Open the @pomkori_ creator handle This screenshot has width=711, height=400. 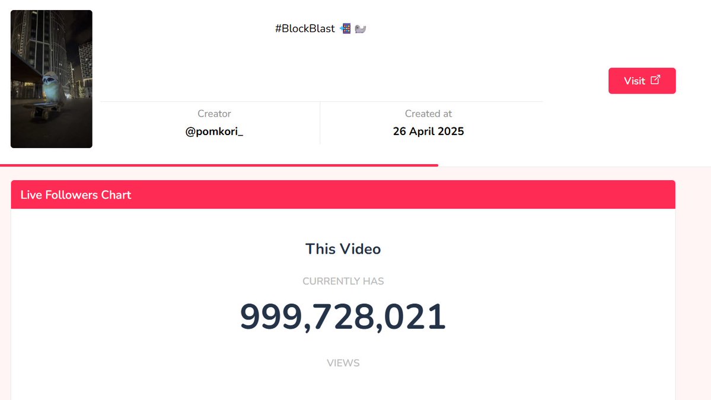[x=214, y=132]
